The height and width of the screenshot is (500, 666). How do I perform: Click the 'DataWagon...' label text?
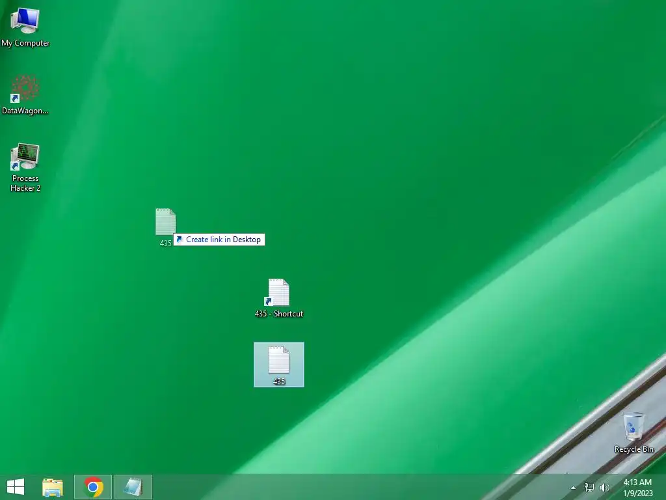click(x=25, y=111)
